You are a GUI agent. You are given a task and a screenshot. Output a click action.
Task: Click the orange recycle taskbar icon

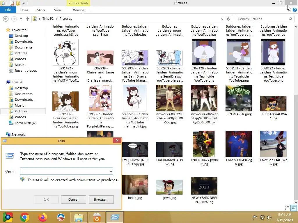[97, 217]
